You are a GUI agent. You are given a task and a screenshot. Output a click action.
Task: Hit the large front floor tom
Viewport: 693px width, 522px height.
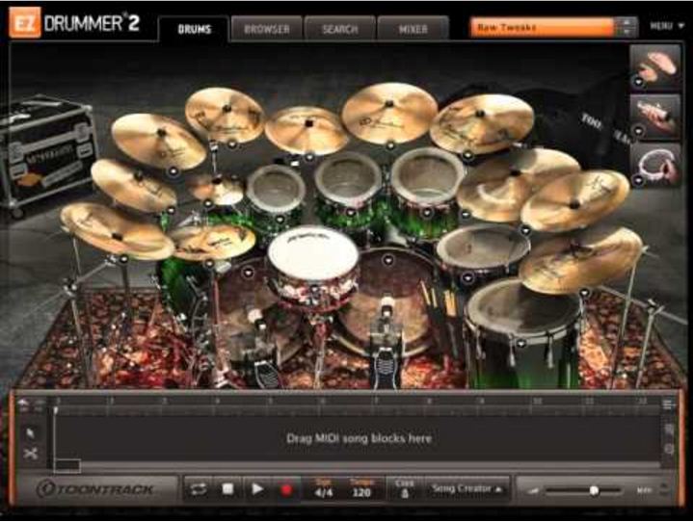[523, 309]
